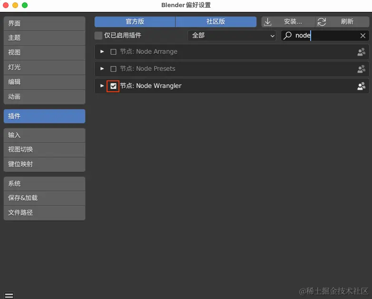Click the 节点: Node Wrangler label
This screenshot has width=372, height=299.
click(151, 86)
